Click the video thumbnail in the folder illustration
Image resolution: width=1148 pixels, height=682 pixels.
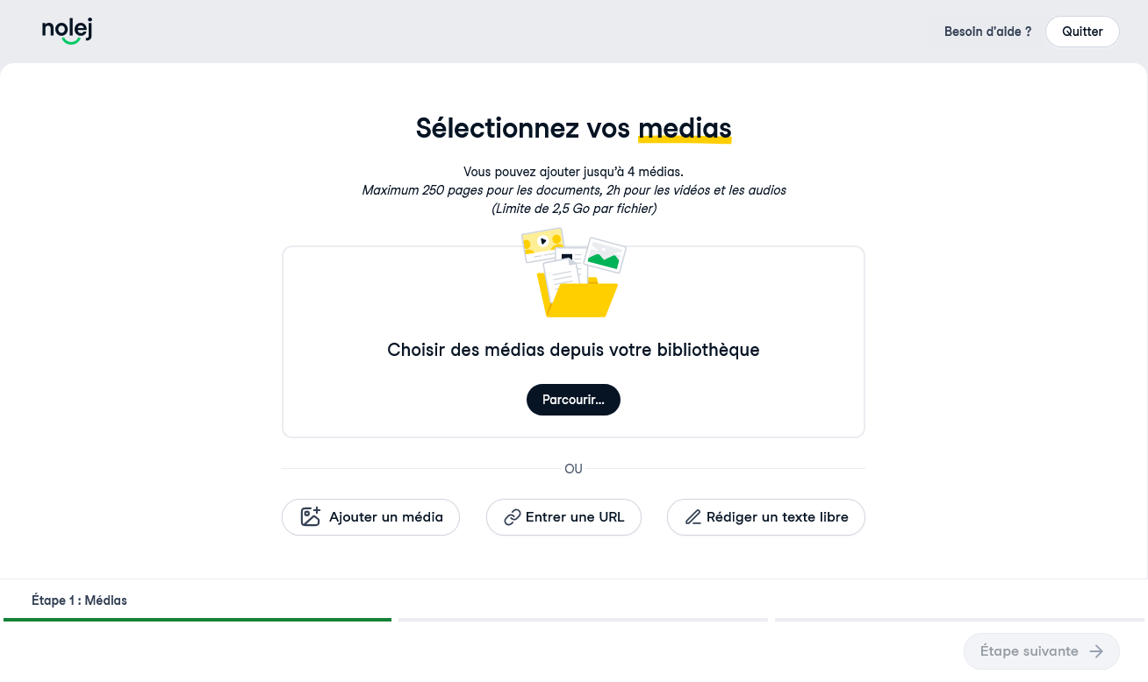point(542,245)
